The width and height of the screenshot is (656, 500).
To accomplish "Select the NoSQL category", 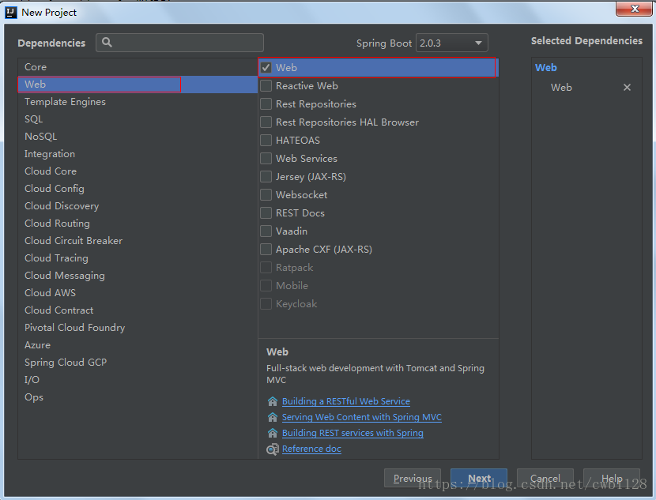I will (x=138, y=137).
